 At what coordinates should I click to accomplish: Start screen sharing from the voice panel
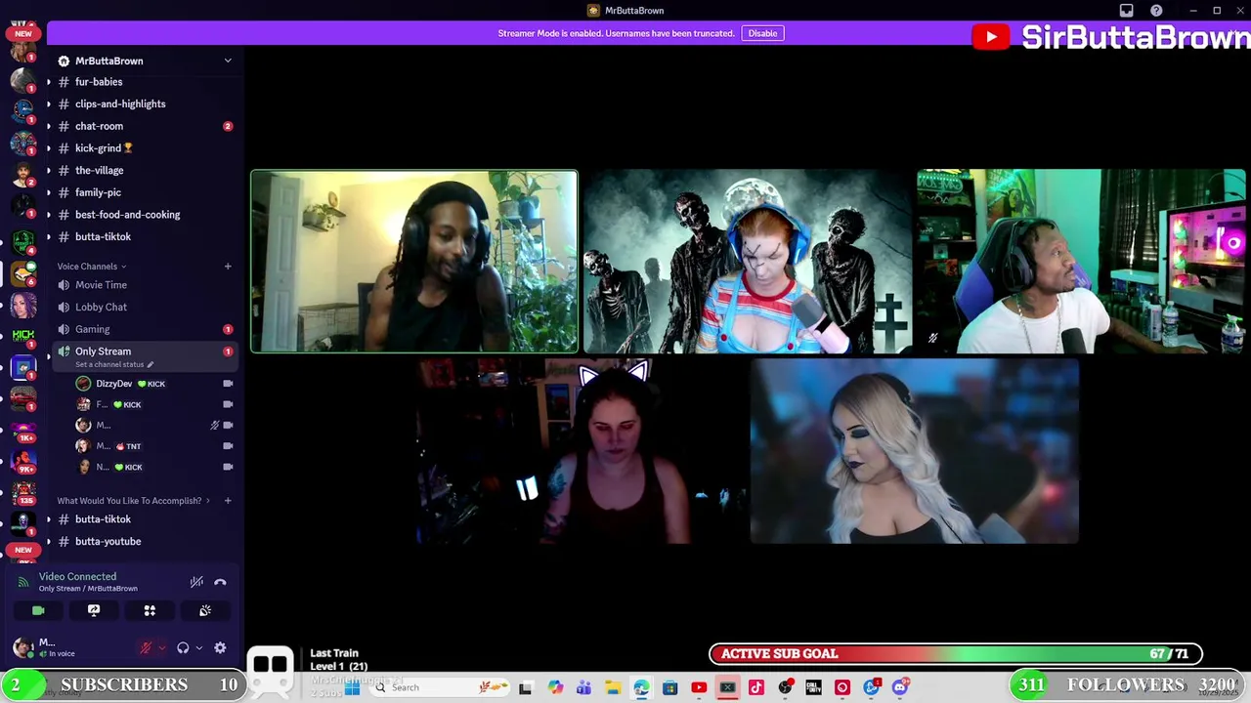(94, 610)
